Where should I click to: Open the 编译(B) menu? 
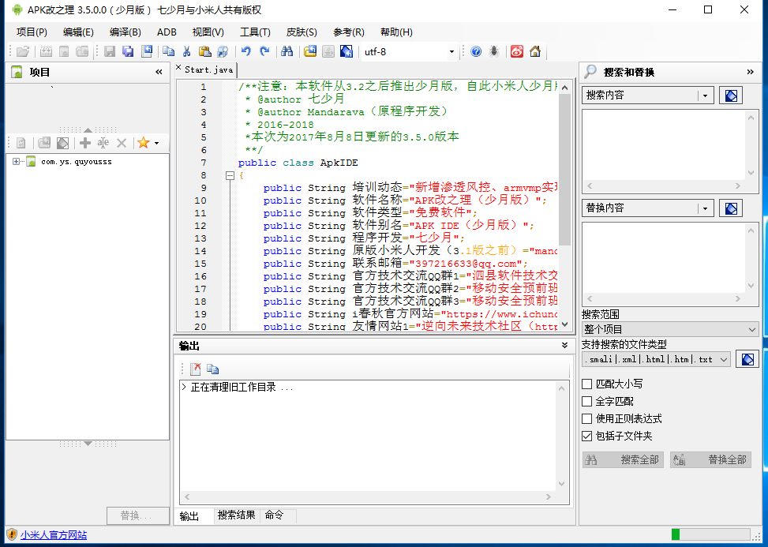[126, 32]
